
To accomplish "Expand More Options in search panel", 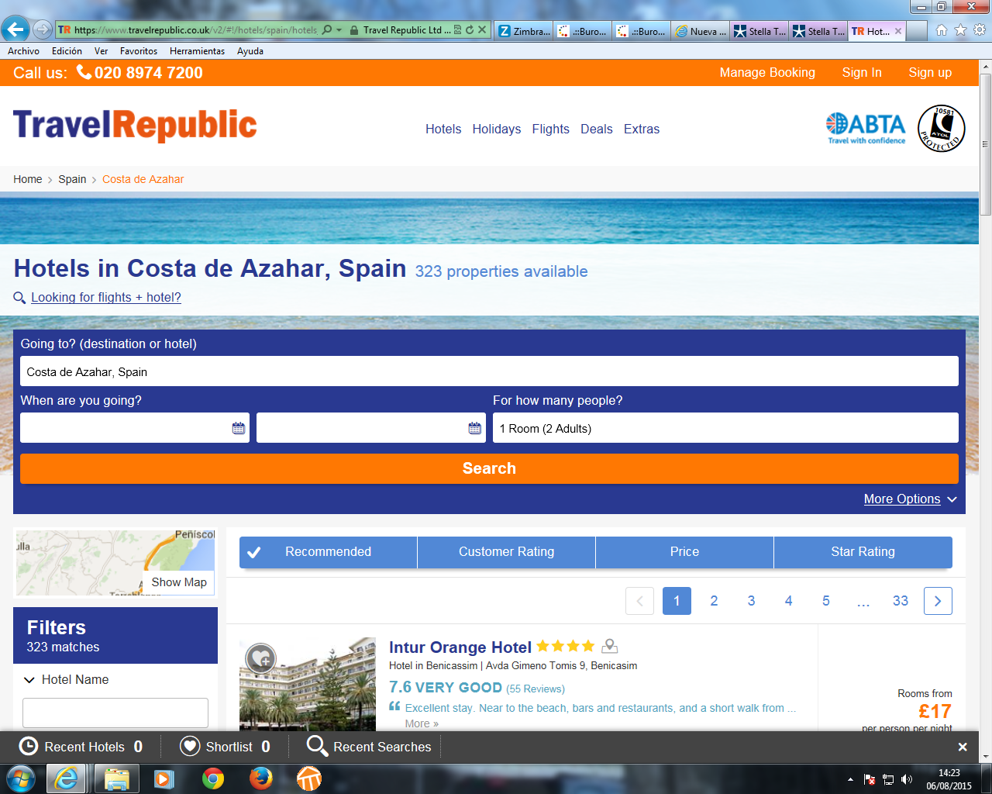I will (x=910, y=499).
